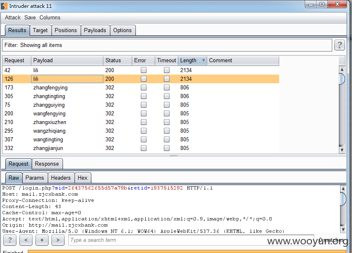The width and height of the screenshot is (352, 253).
Task: Click request pane scroll up arrow
Action: pos(343,188)
